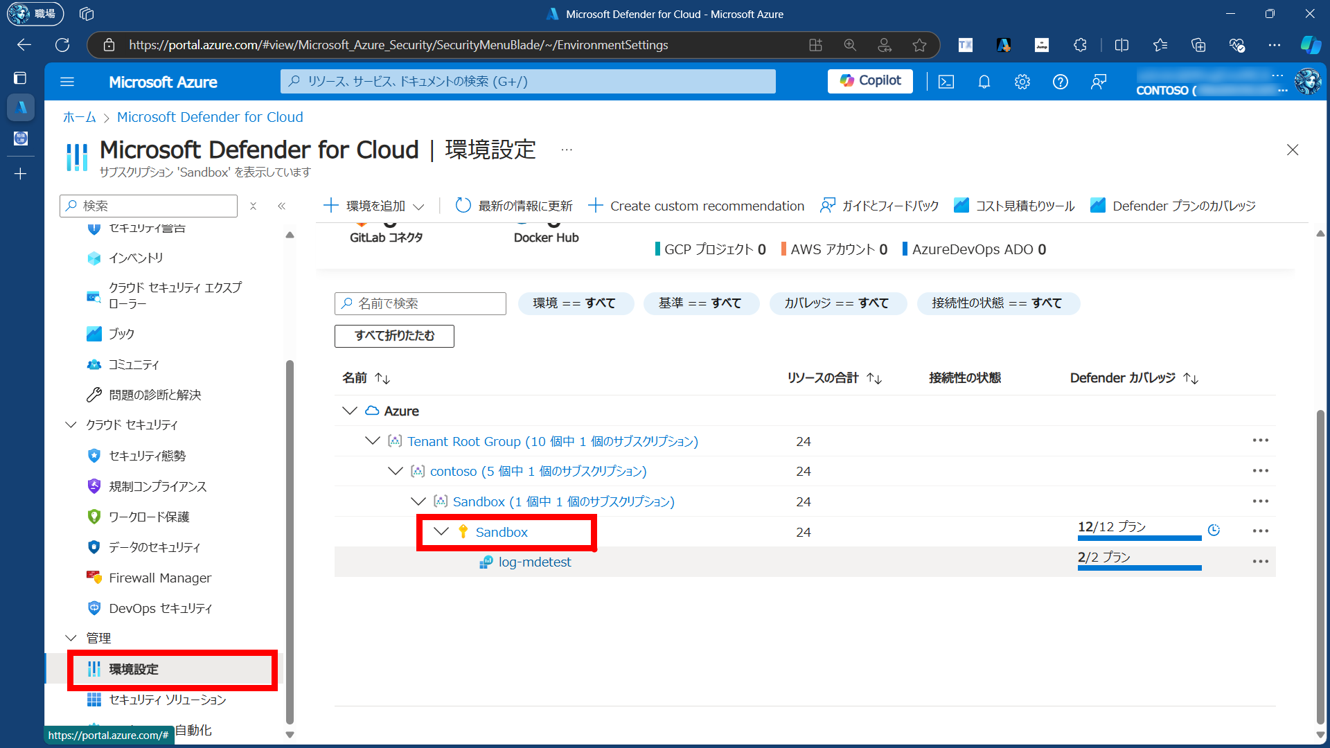The image size is (1330, 748).
Task: Open DevOps security menu item
Action: (x=161, y=608)
